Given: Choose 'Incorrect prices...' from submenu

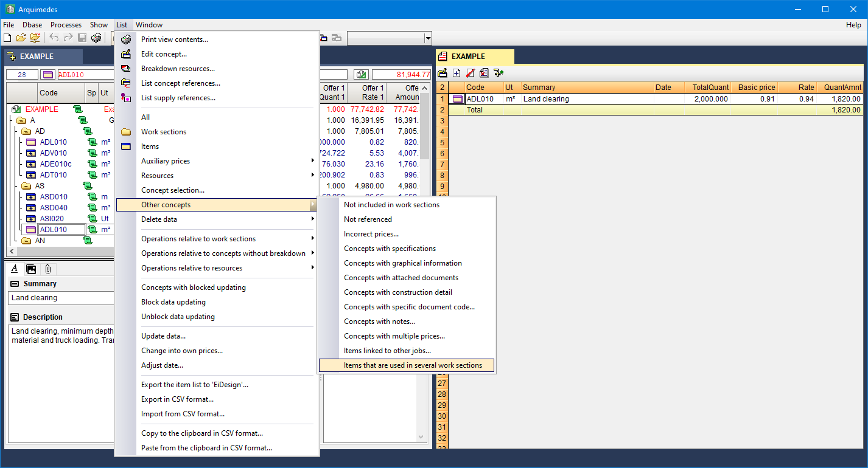Looking at the screenshot, I should [371, 234].
